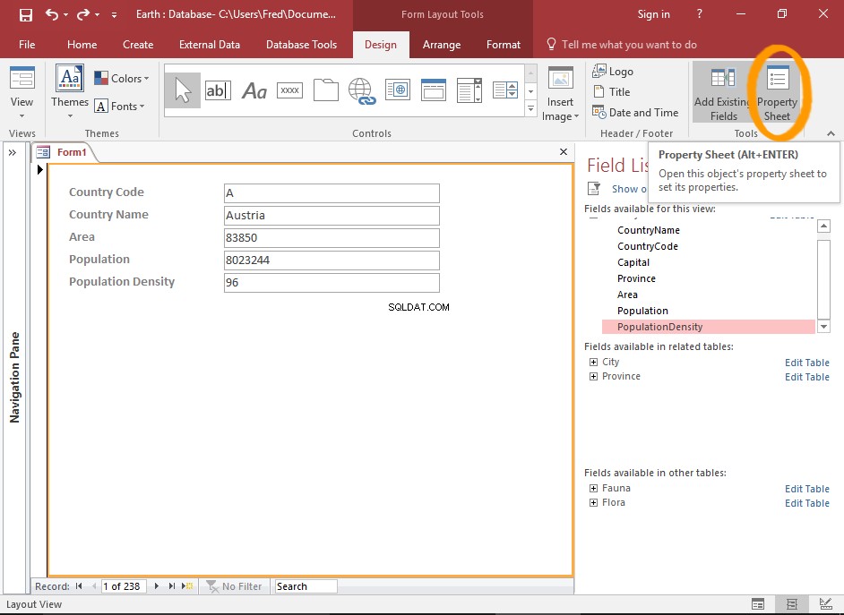Expand the Flora table
This screenshot has width=844, height=615.
[593, 502]
